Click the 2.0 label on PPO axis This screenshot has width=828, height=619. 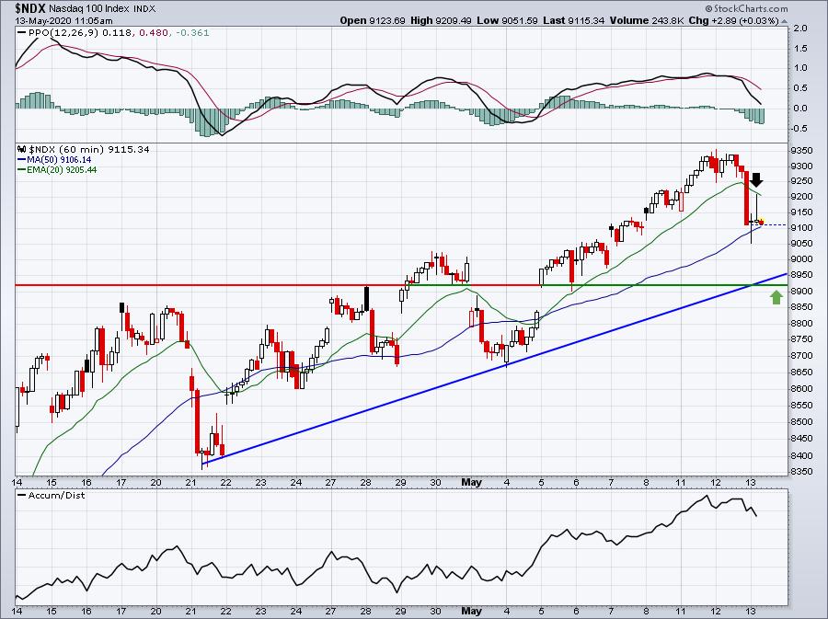pos(801,29)
